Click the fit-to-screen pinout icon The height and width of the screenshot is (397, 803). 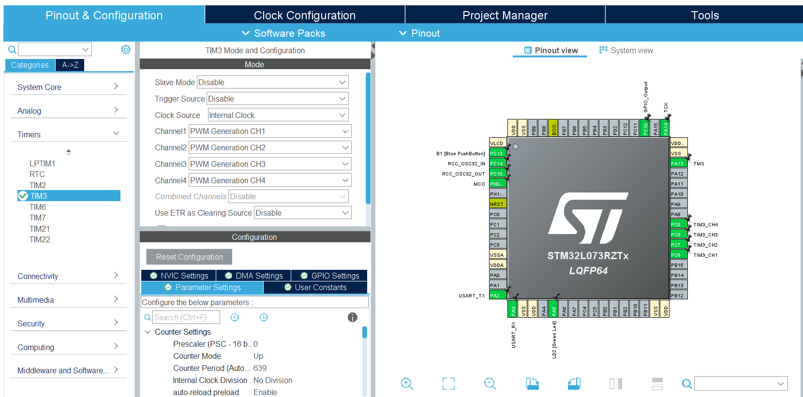click(448, 383)
